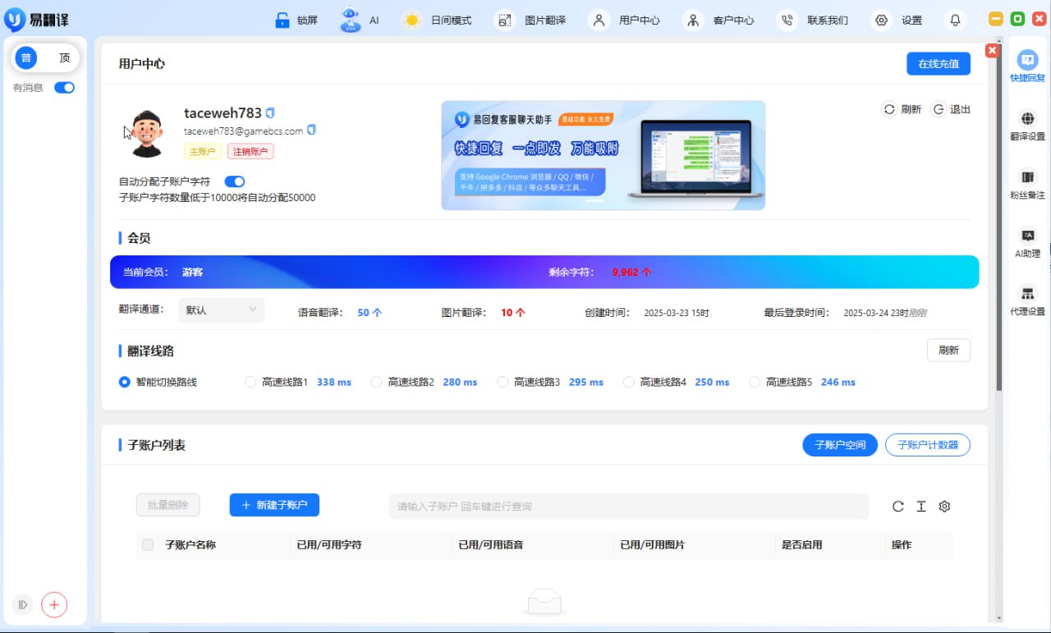Click the sub-account search input field
Image resolution: width=1051 pixels, height=633 pixels.
(628, 507)
